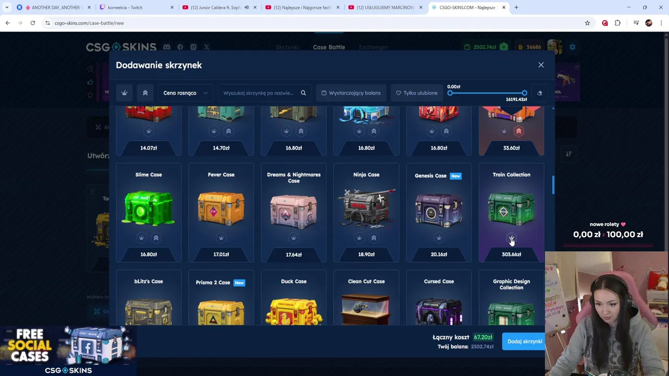The height and width of the screenshot is (376, 669).
Task: Focus the Wyszukaj skrzynkę search field
Action: pyautogui.click(x=258, y=93)
